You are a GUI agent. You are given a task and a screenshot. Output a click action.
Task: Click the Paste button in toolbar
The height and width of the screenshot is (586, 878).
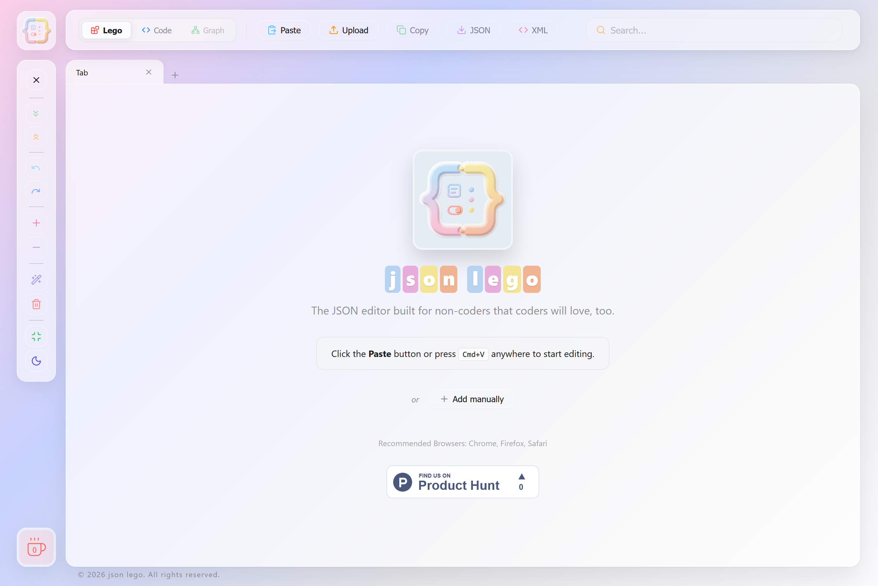click(x=284, y=30)
